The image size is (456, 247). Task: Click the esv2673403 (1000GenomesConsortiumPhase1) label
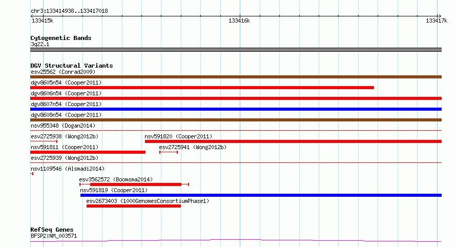pos(148,201)
